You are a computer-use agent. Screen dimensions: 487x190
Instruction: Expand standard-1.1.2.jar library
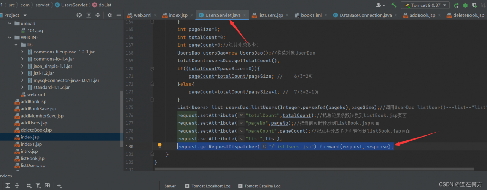[22, 87]
